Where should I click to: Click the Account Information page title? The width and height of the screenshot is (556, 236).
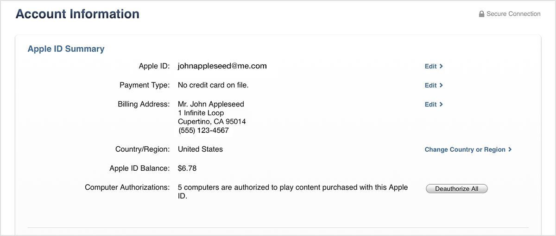point(77,14)
